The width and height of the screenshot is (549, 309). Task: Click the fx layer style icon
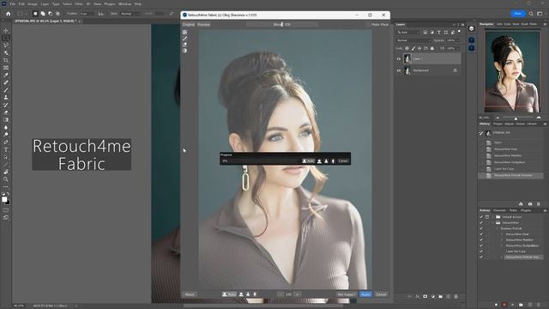418,296
